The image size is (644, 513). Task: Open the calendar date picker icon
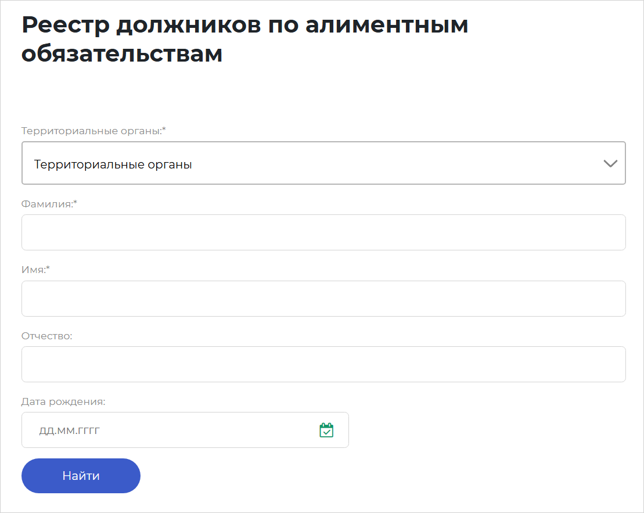tap(326, 430)
